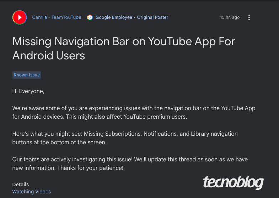Open the three-dot post options menu
Screen dimensions: 279x198
click(x=249, y=17)
